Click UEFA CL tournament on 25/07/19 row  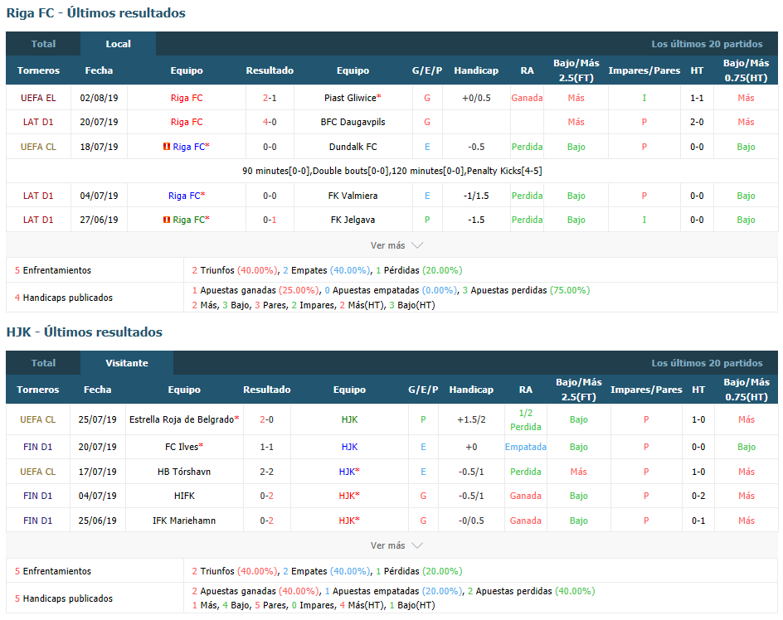pos(38,419)
